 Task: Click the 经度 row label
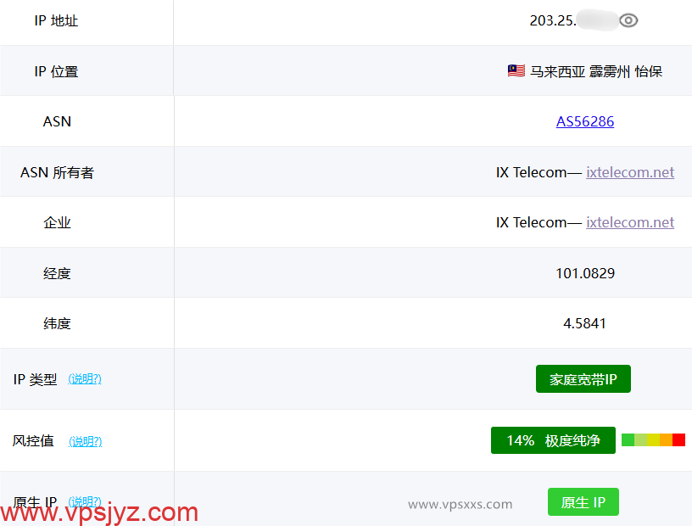(57, 272)
